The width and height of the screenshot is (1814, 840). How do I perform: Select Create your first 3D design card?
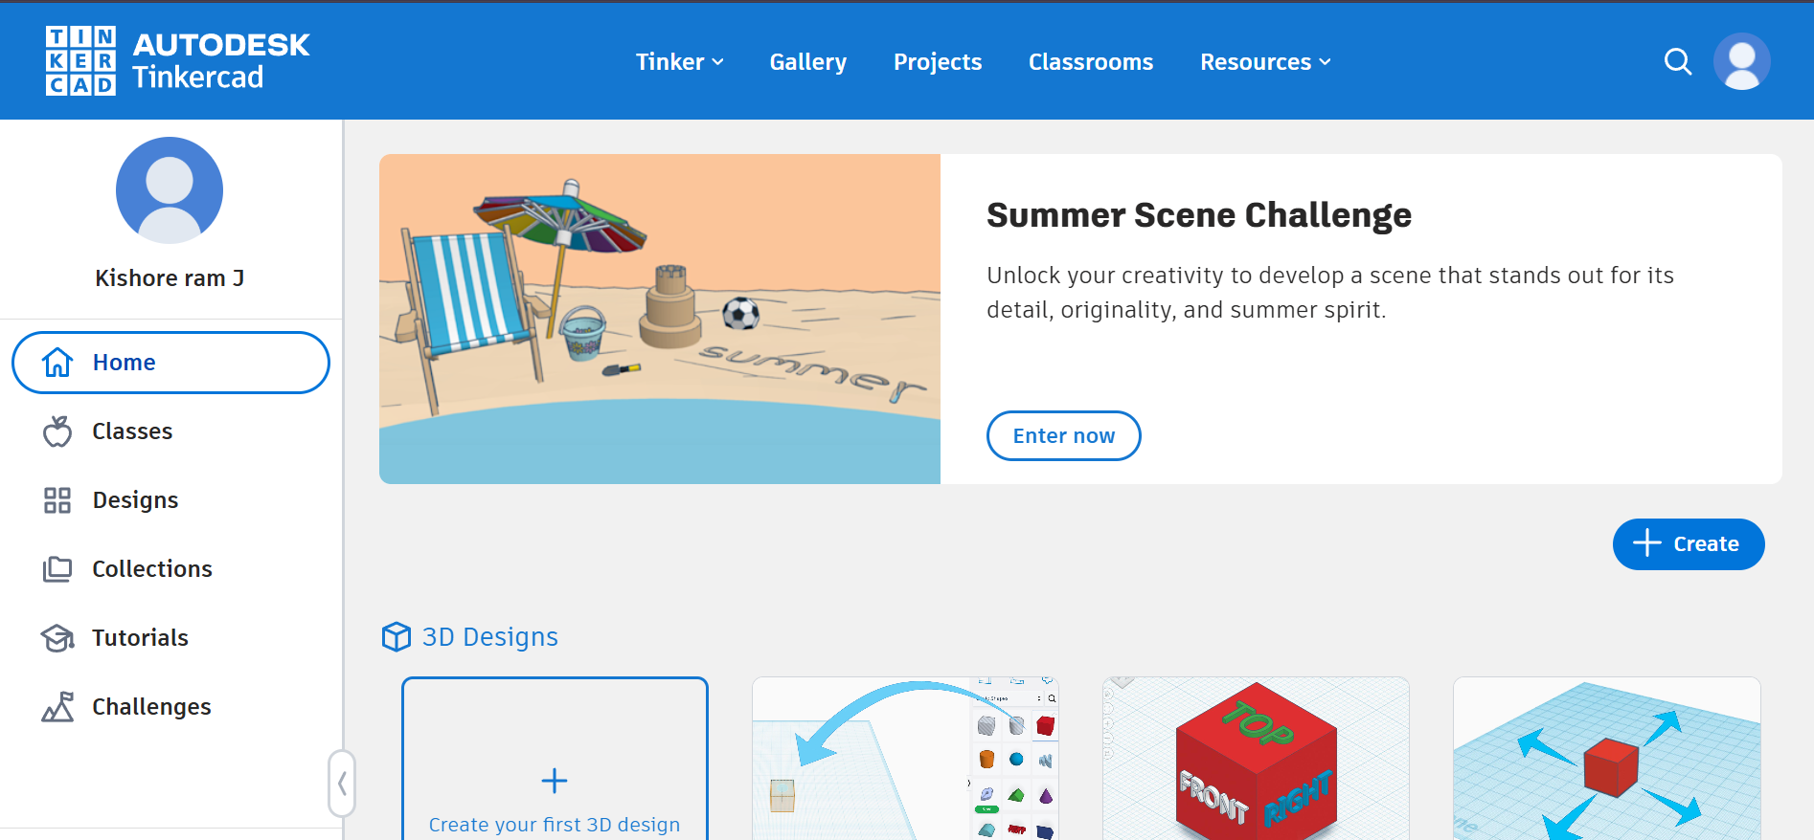coord(555,765)
